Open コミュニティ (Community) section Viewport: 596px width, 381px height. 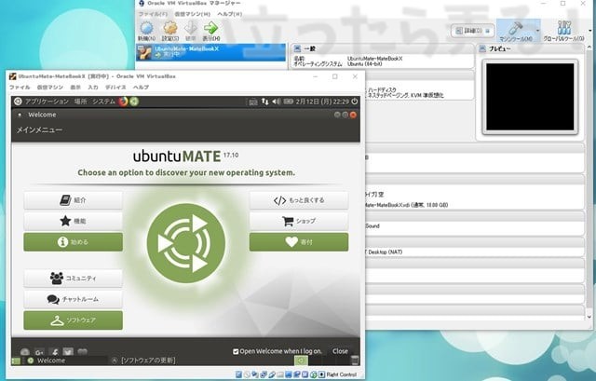click(73, 278)
